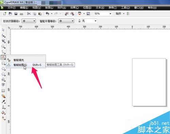The height and width of the screenshot is (134, 170).
Task: Select the Fill bucket tool
Action: click(x=3, y=113)
